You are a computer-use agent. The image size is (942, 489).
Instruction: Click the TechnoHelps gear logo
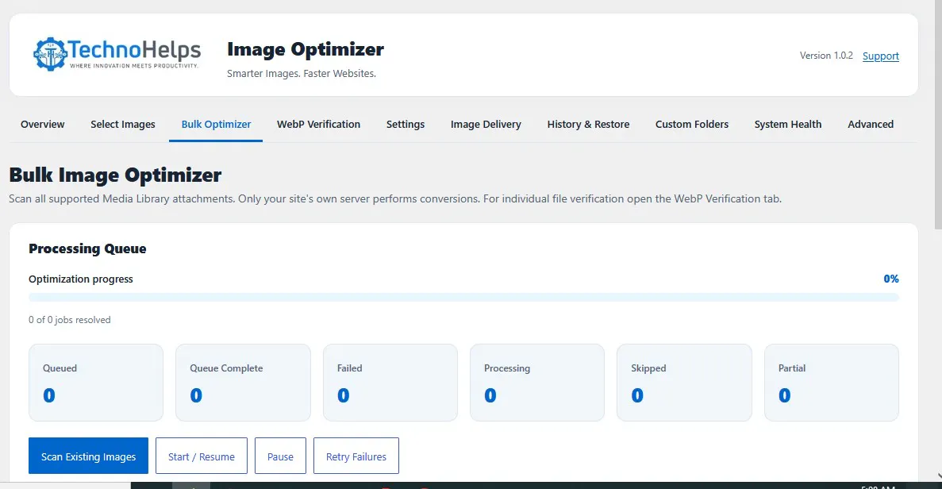tap(50, 54)
